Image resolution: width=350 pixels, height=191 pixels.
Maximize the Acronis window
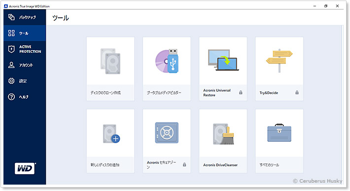(x=326, y=6)
